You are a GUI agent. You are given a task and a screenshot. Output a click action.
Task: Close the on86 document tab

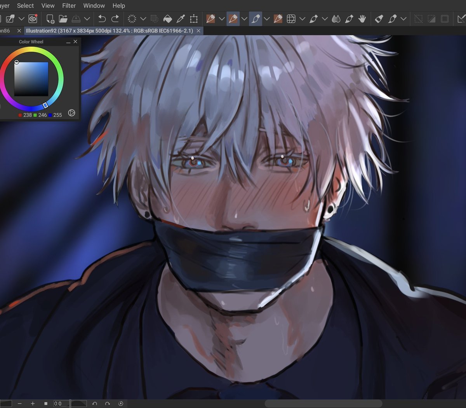(x=19, y=30)
